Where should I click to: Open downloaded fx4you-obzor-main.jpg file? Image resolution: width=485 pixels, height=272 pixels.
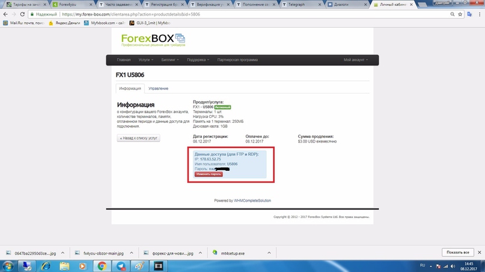pyautogui.click(x=103, y=253)
